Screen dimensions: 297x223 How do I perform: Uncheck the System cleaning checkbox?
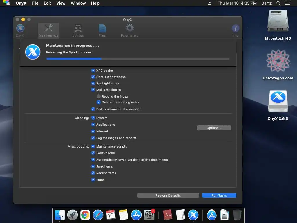pyautogui.click(x=93, y=118)
